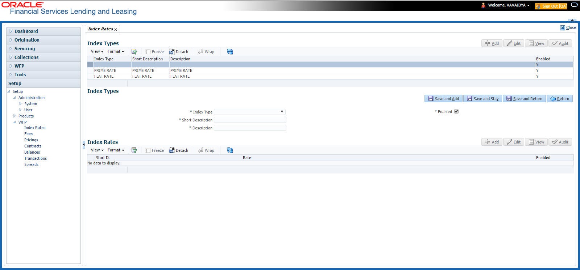
Task: Open the Setup accordion header
Action: pyautogui.click(x=43, y=83)
